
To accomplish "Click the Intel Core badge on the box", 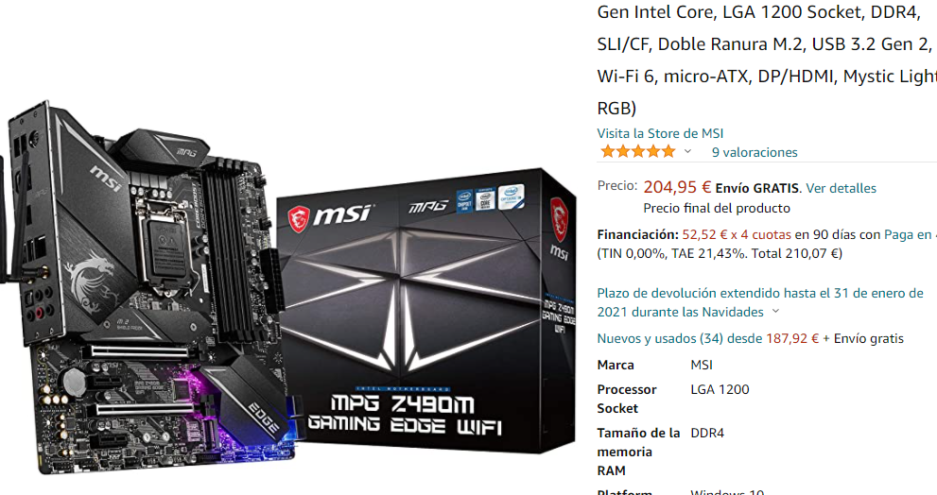I will tap(485, 199).
